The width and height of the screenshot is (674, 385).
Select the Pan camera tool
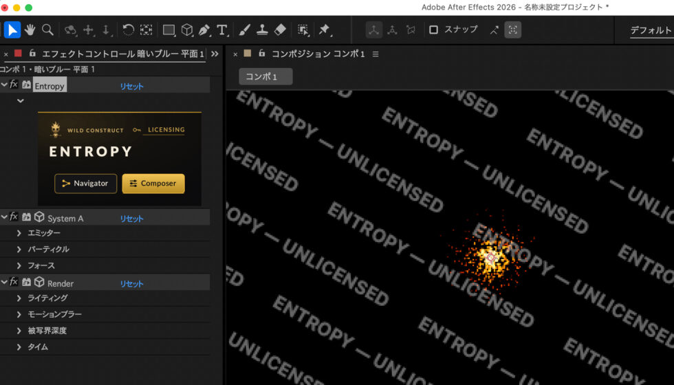[88, 30]
